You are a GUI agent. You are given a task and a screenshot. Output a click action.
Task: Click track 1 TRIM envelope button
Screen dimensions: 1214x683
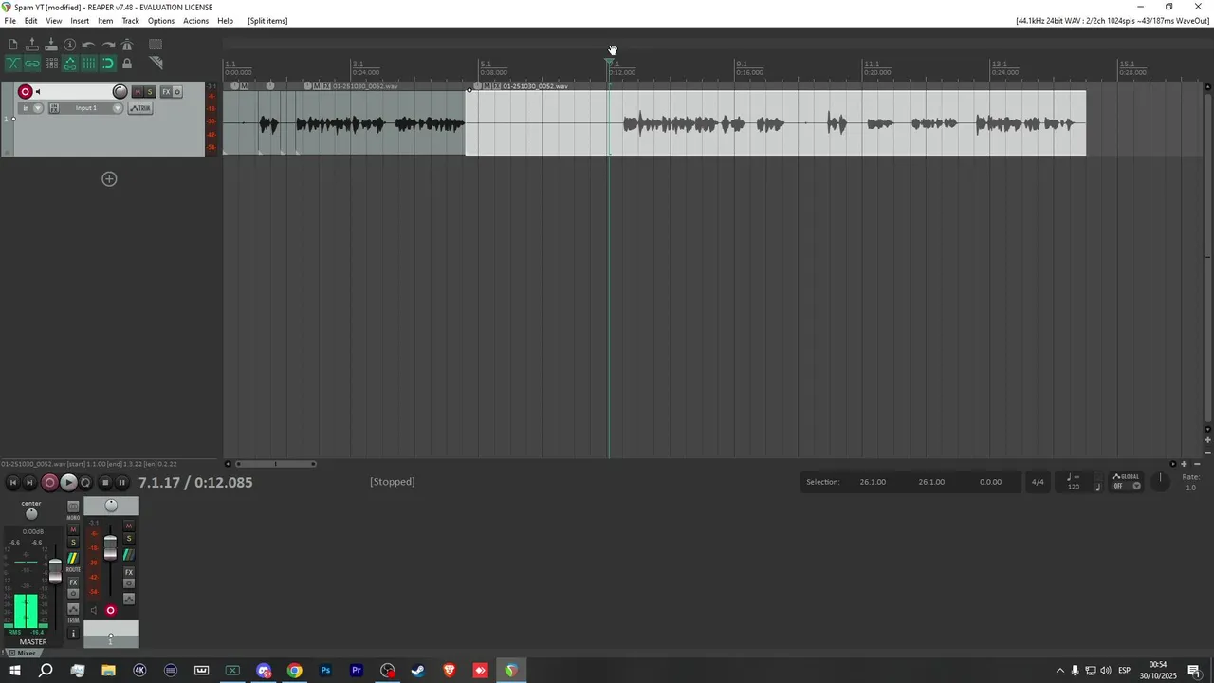(140, 108)
